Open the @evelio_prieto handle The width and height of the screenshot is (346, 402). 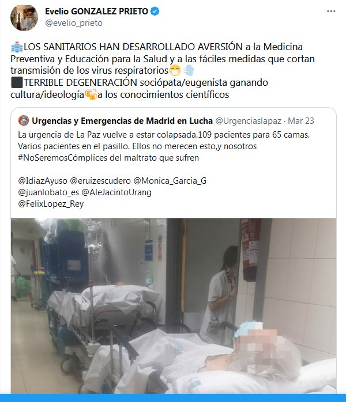74,23
